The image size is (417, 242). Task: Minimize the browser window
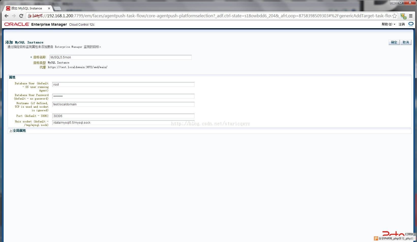point(394,3)
